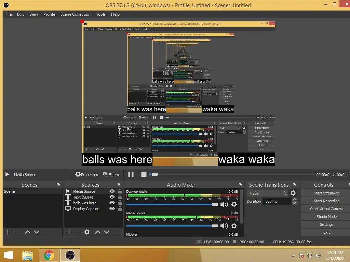
Task: Increase transition Duration with up arrow
Action: [x=294, y=199]
